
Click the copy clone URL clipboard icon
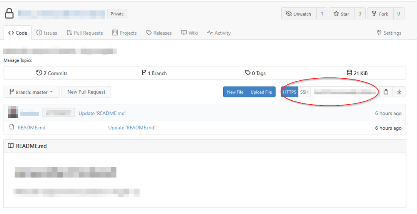click(x=386, y=92)
